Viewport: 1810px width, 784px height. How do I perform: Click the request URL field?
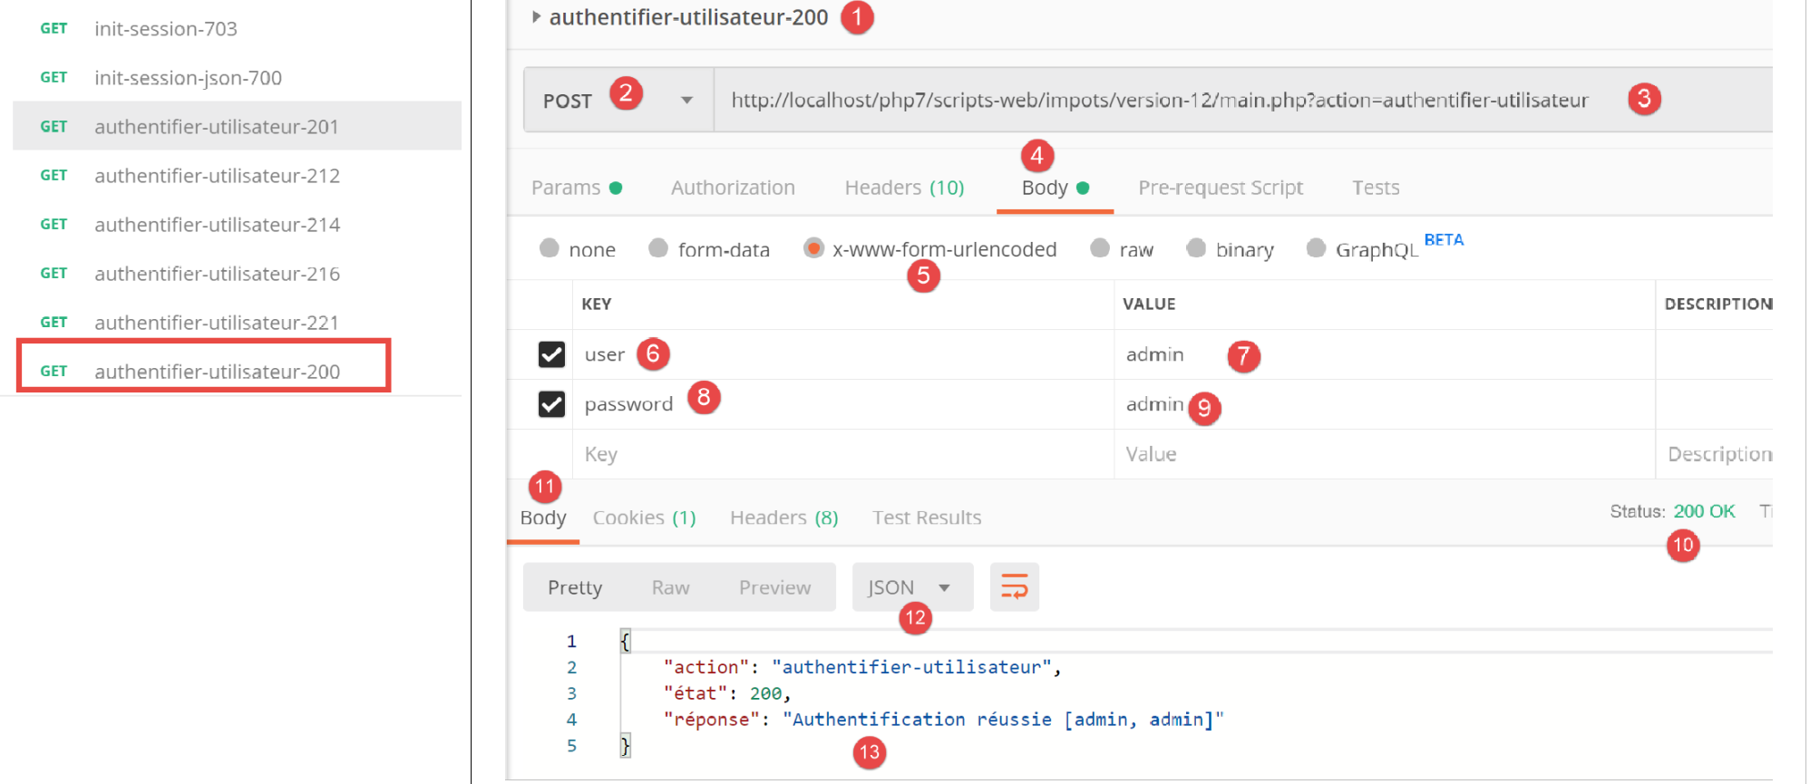coord(1159,101)
